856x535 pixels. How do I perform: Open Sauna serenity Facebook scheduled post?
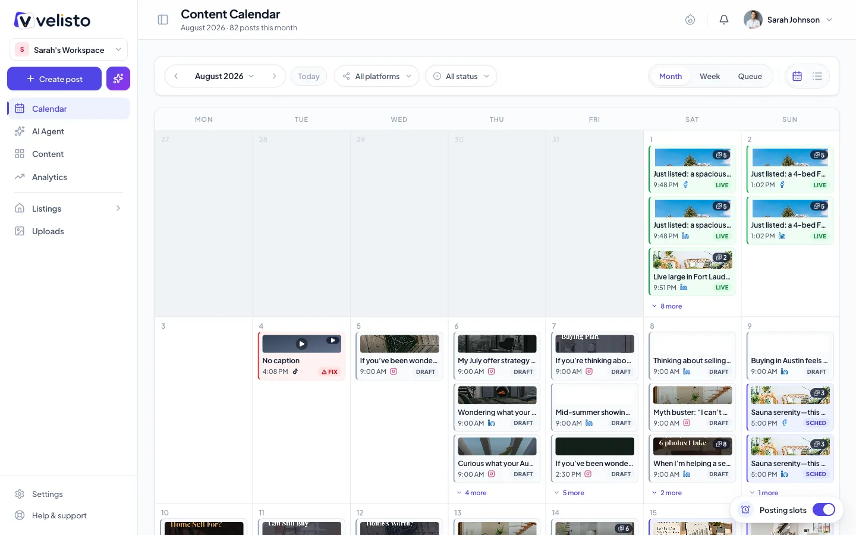click(x=789, y=407)
